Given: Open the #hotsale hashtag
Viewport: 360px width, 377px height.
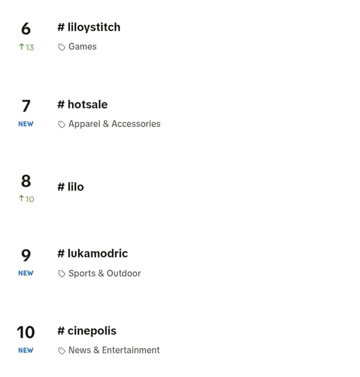Looking at the screenshot, I should (82, 104).
